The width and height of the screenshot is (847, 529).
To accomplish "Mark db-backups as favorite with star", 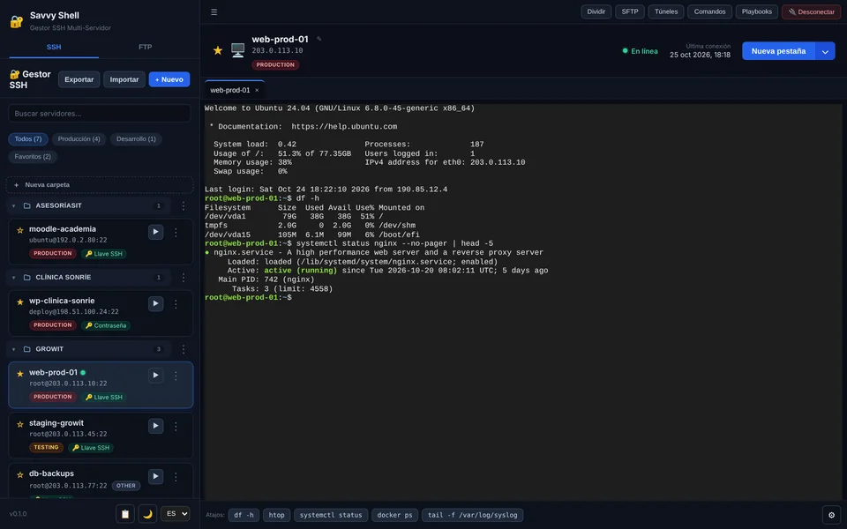I will pyautogui.click(x=20, y=475).
